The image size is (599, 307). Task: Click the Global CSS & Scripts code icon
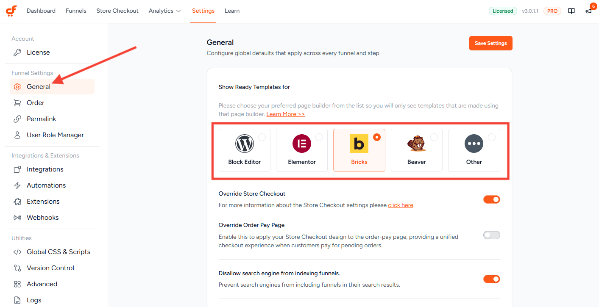[x=17, y=252]
